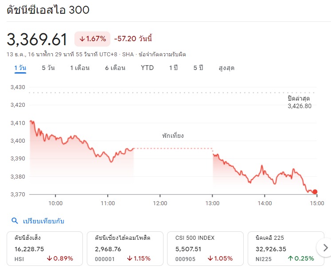Image resolution: width=331 pixels, height=269 pixels.
Task: Show the 5 ปี chart range
Action: [198, 68]
